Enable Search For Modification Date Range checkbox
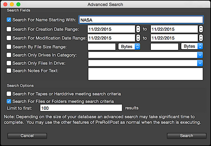This screenshot has width=211, height=146. pos(9,38)
